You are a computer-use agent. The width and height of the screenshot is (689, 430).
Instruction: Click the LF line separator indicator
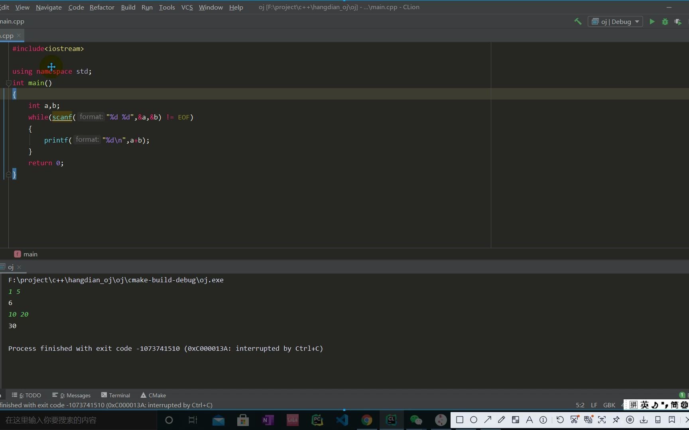coord(594,405)
